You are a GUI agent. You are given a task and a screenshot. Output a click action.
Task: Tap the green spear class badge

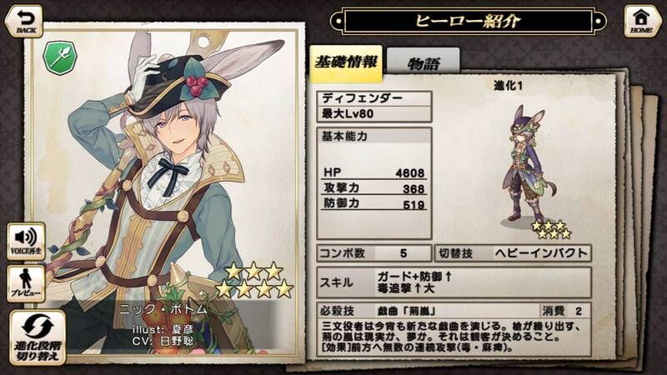tap(59, 58)
